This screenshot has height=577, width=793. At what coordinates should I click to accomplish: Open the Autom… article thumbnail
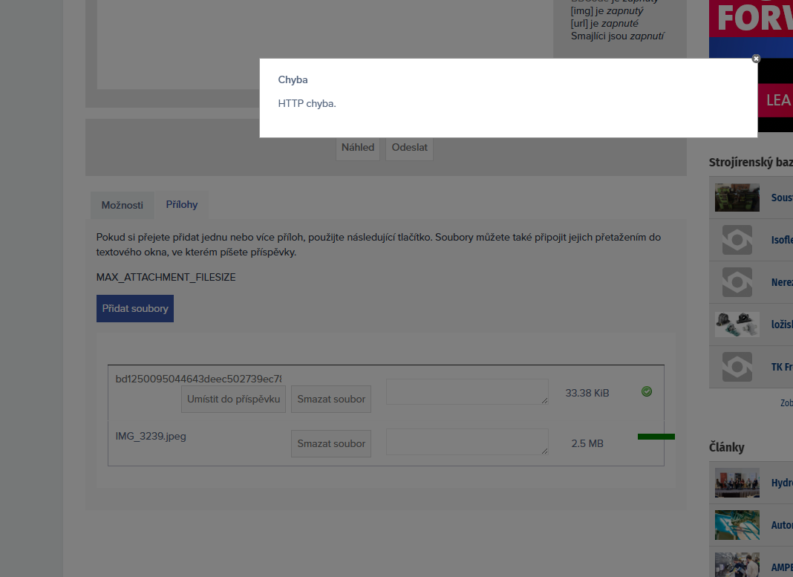coord(737,525)
